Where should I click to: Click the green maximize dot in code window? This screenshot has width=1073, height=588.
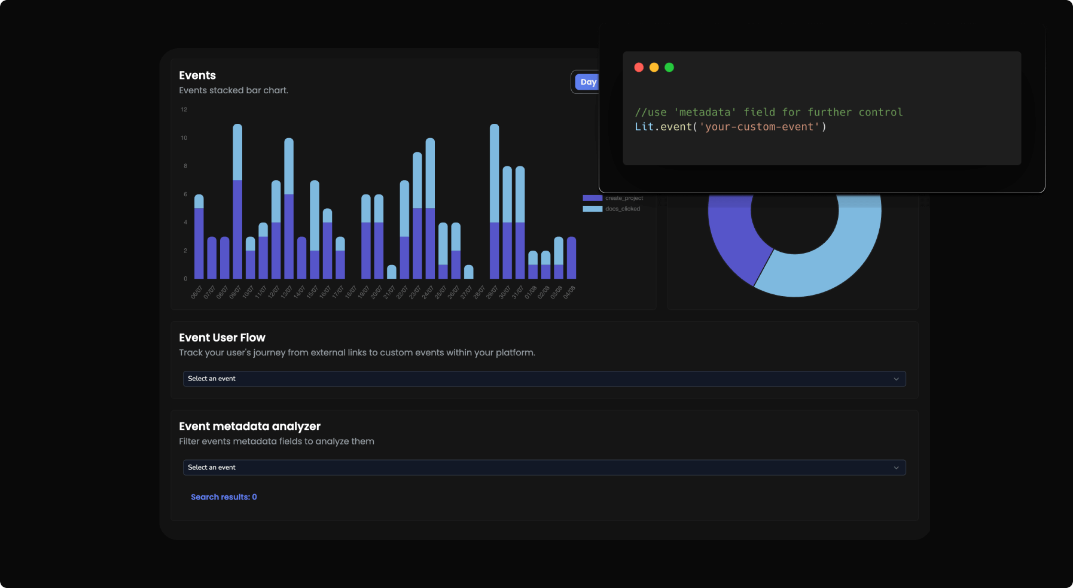tap(669, 68)
